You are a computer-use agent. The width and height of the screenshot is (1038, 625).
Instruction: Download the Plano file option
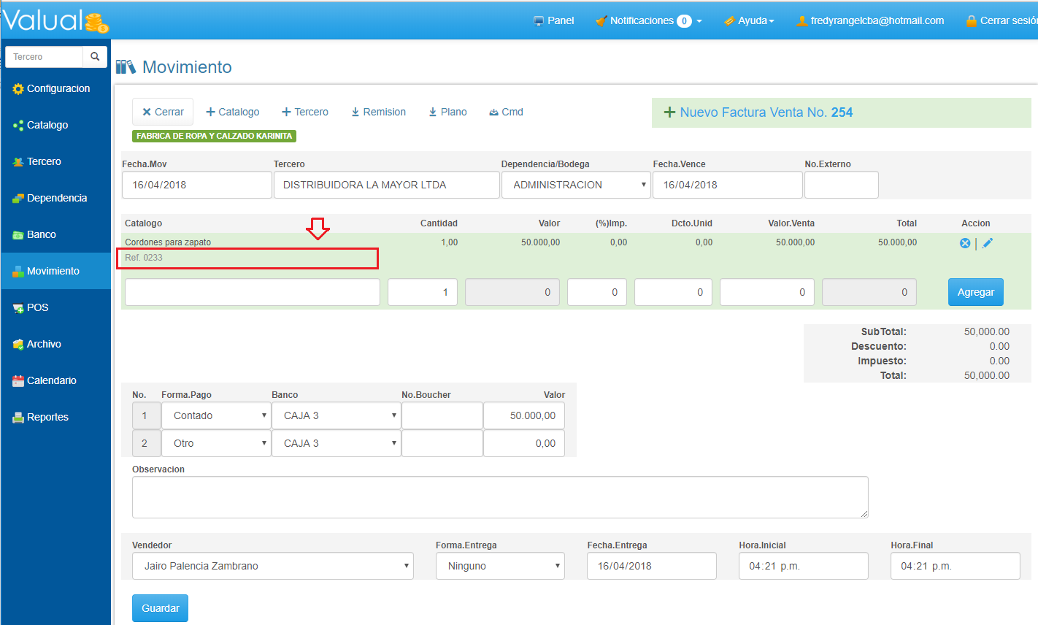click(447, 112)
